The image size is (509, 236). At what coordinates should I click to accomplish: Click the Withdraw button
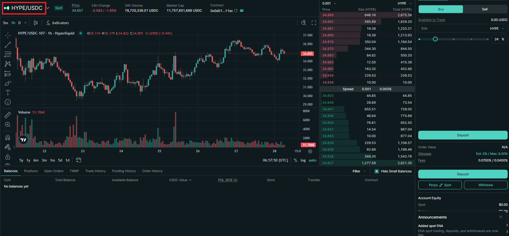[486, 185]
